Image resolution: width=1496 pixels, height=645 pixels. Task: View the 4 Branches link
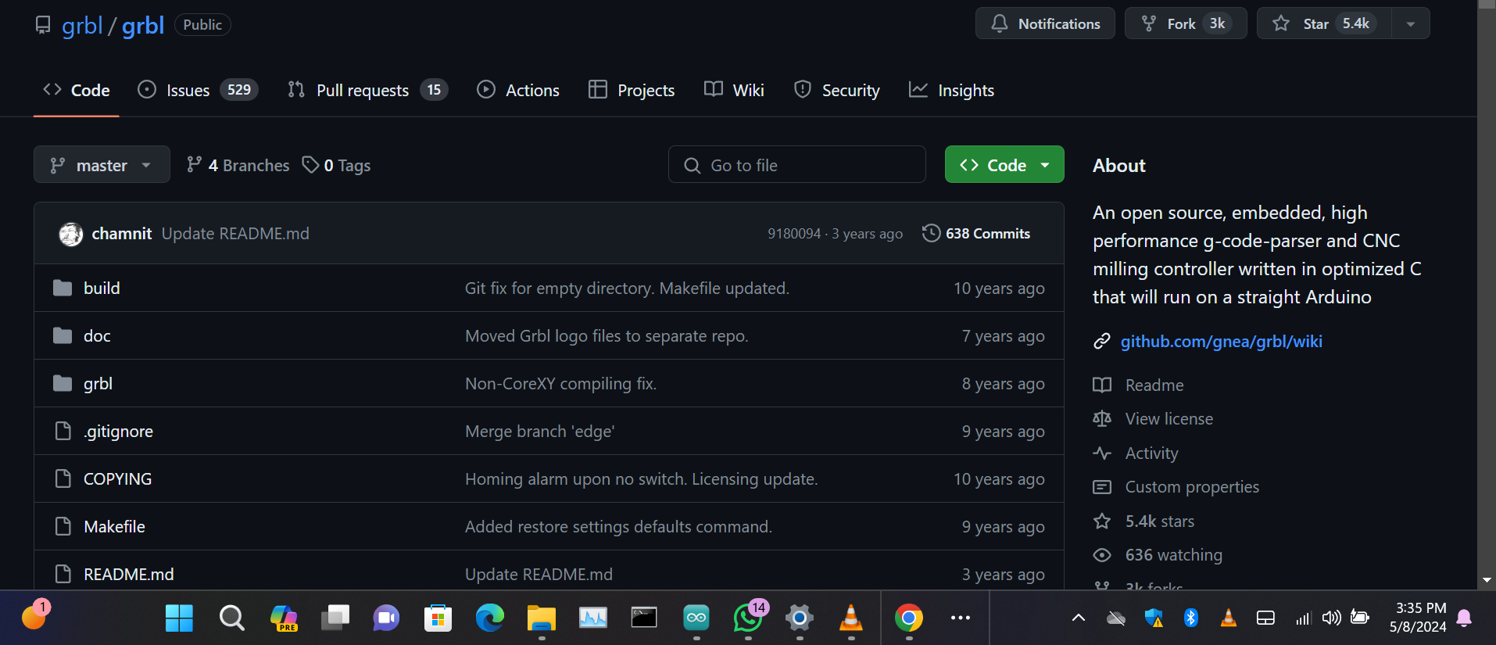(238, 165)
